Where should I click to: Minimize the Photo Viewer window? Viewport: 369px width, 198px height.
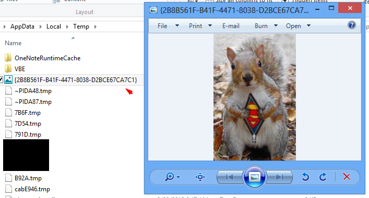(x=317, y=9)
